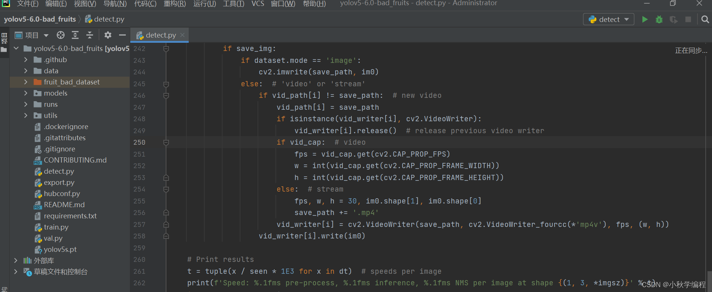The width and height of the screenshot is (712, 292).
Task: Fold else block at line 245
Action: 166,84
